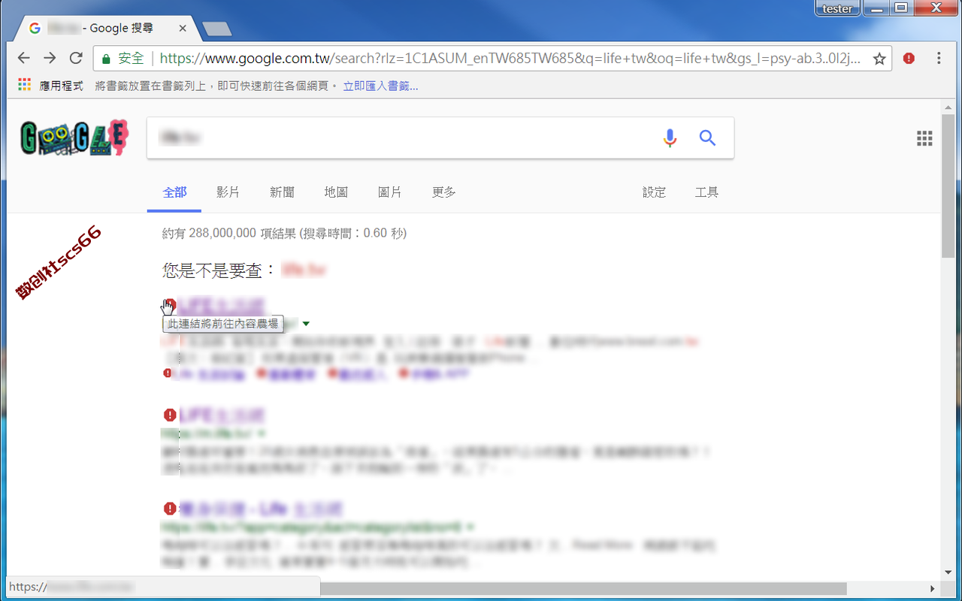The width and height of the screenshot is (962, 601).
Task: Expand the green arrow by first result URL
Action: pos(306,324)
